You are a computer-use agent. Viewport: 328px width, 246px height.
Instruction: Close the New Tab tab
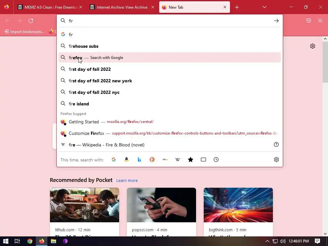[225, 7]
